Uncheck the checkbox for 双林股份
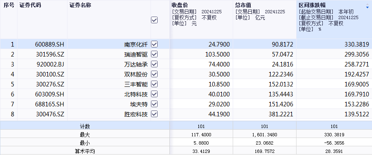 tap(154, 74)
